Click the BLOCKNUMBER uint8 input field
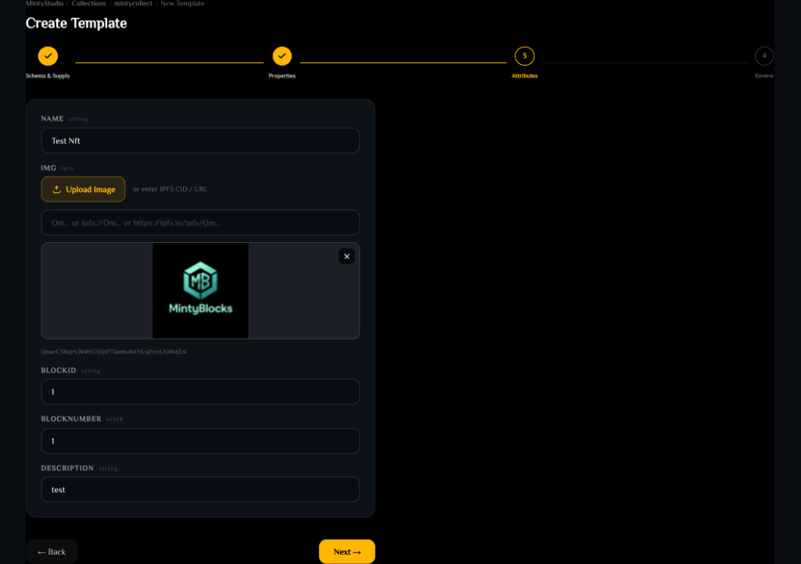Screen dimensions: 801x564 (200, 441)
